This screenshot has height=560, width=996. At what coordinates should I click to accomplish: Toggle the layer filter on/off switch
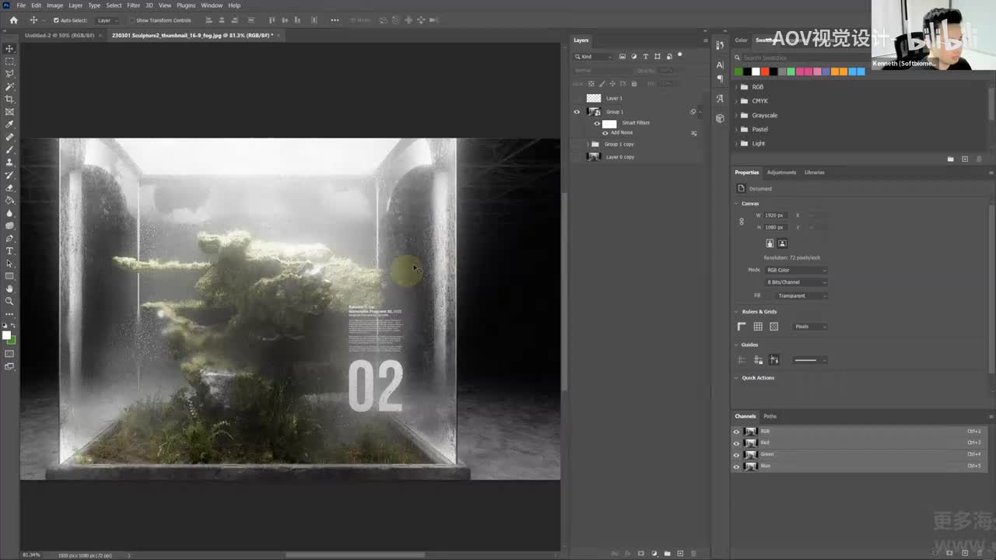679,55
